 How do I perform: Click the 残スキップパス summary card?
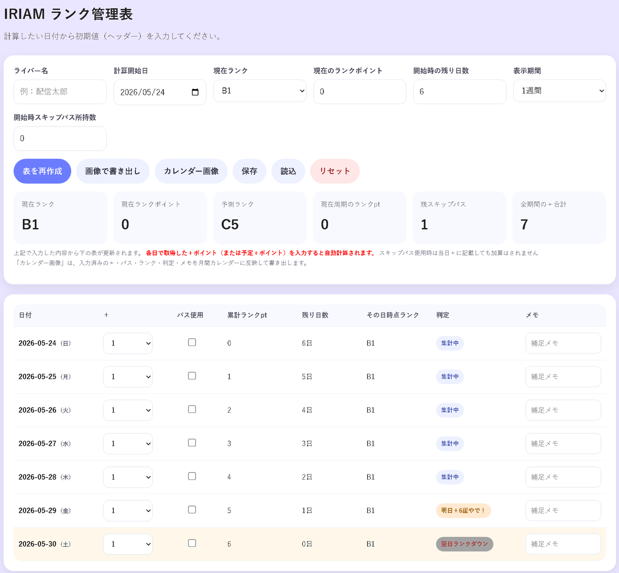(459, 218)
